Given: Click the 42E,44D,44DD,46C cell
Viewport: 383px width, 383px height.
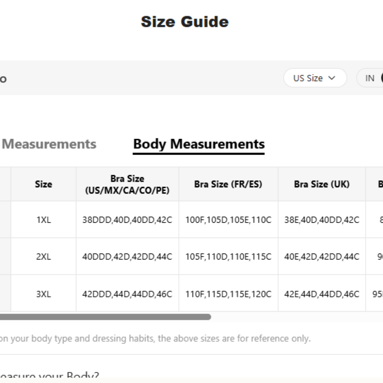Looking at the screenshot, I should pos(321,294).
